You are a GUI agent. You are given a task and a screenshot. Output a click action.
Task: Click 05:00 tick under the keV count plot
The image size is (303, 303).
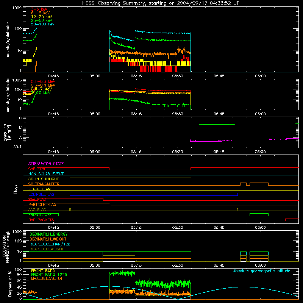click(x=95, y=76)
